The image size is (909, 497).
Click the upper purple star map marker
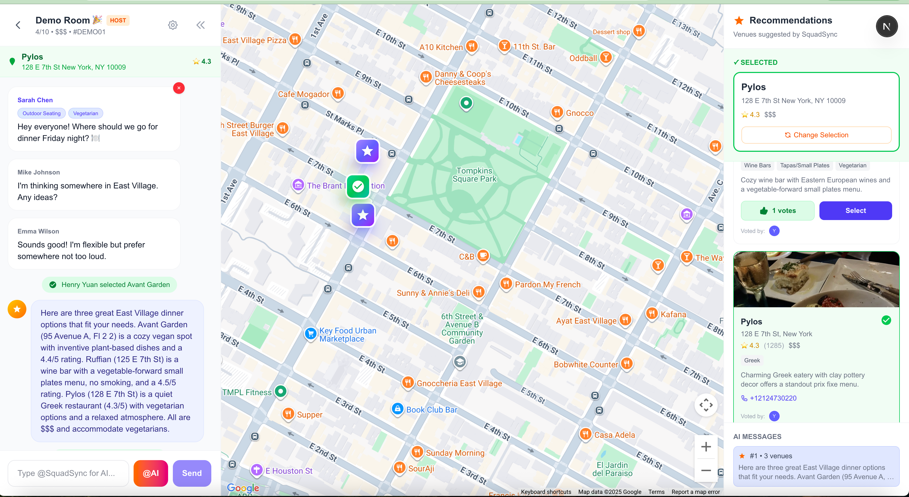[x=367, y=151]
